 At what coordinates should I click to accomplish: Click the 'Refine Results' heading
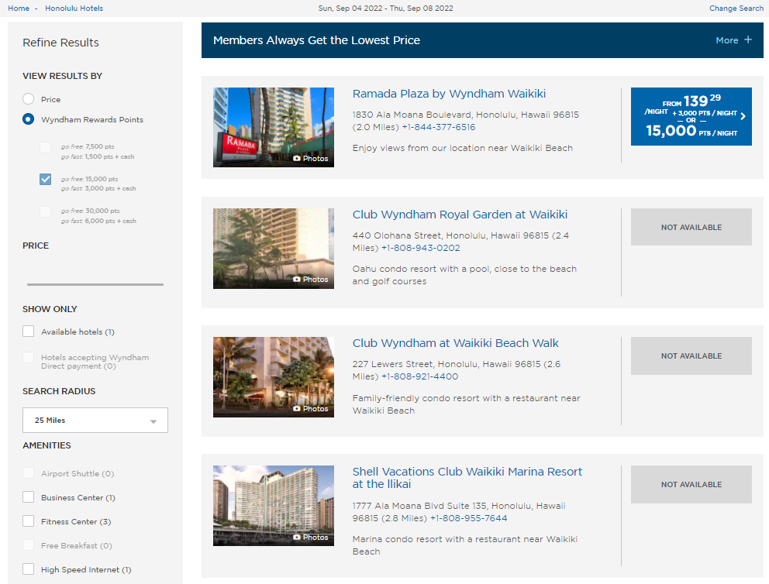point(60,43)
